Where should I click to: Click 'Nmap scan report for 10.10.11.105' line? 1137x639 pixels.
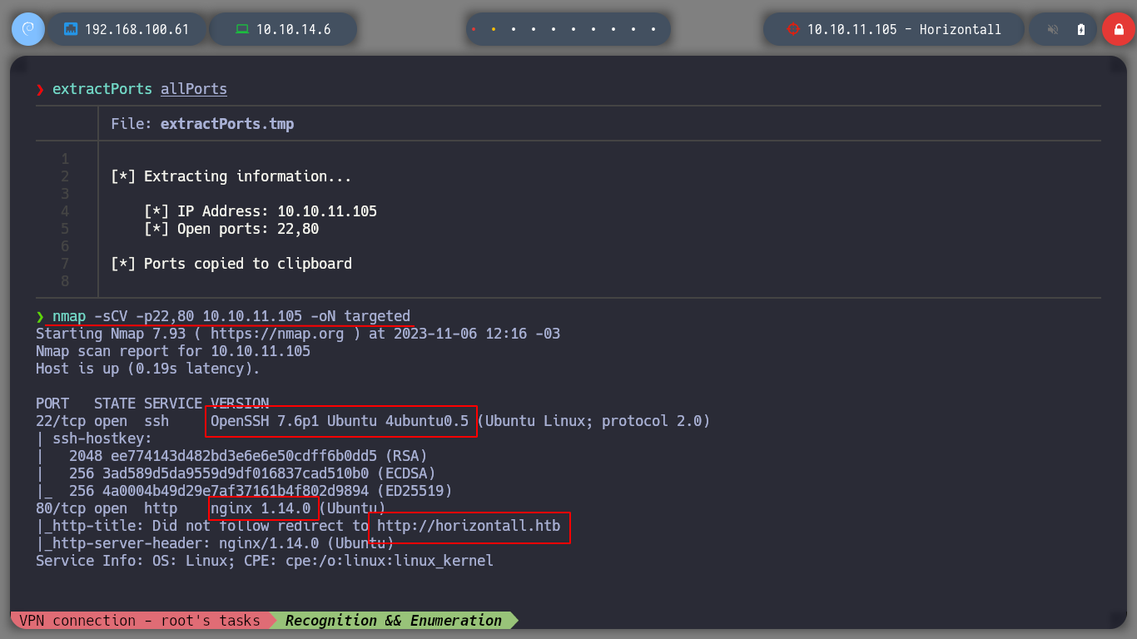(173, 351)
